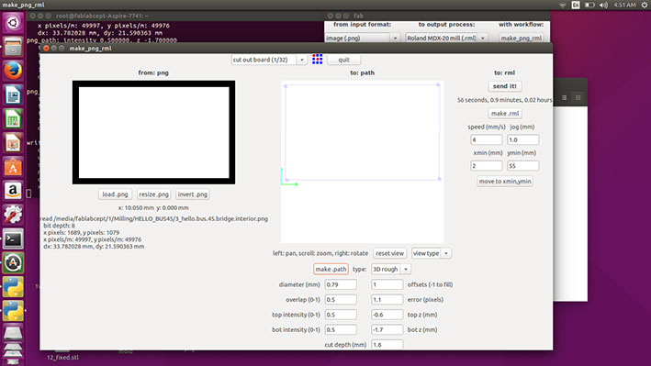The width and height of the screenshot is (651, 366).
Task: Open battery indicator in top bar
Action: tap(589, 5)
